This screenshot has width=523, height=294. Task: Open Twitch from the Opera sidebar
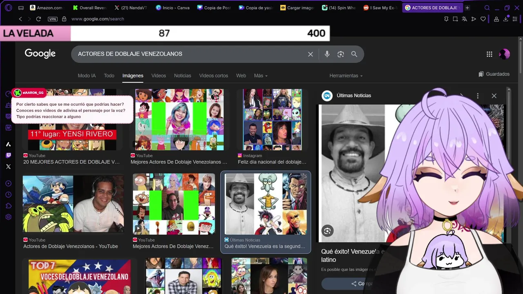(8, 155)
